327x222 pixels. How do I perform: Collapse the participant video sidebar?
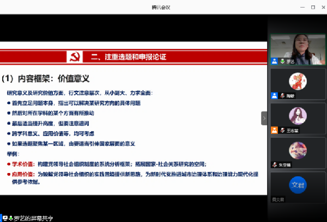tap(264, 118)
